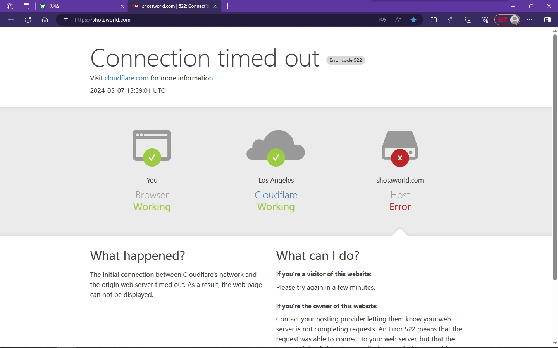Click the browser window status icon
This screenshot has width=558, height=348.
pos(152,148)
